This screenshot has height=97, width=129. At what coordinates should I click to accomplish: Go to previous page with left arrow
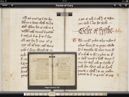[x=59, y=14]
